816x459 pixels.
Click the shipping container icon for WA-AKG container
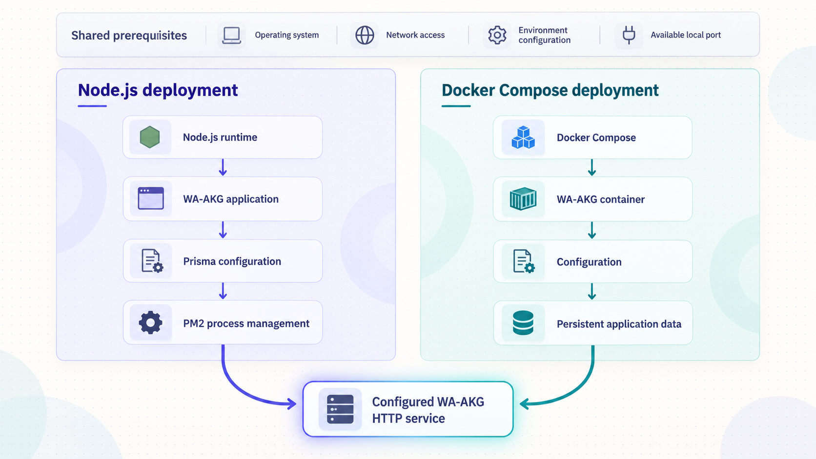click(523, 199)
